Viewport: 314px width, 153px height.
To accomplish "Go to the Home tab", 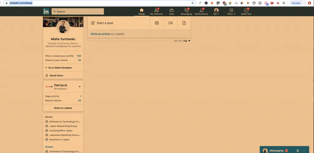I will [x=142, y=12].
